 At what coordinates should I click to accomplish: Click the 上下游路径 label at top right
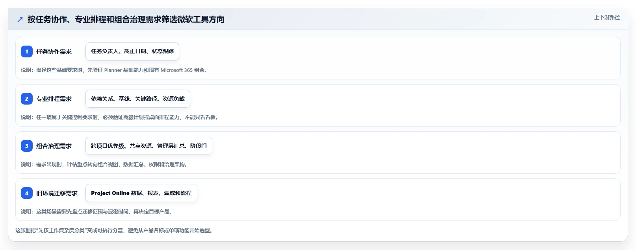pos(607,17)
